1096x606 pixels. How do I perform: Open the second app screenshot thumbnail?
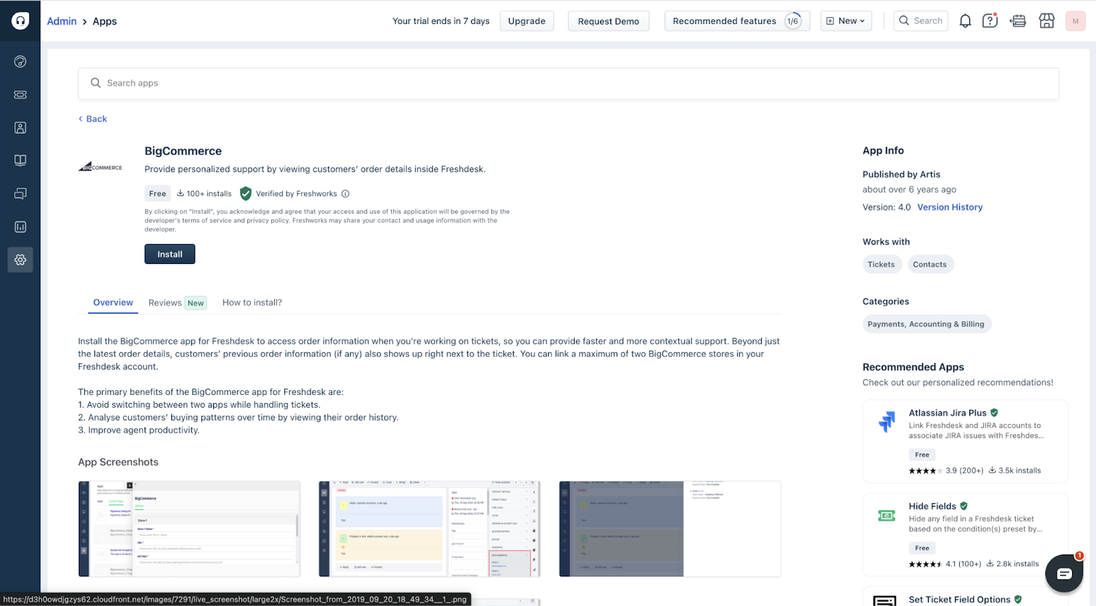pyautogui.click(x=429, y=529)
